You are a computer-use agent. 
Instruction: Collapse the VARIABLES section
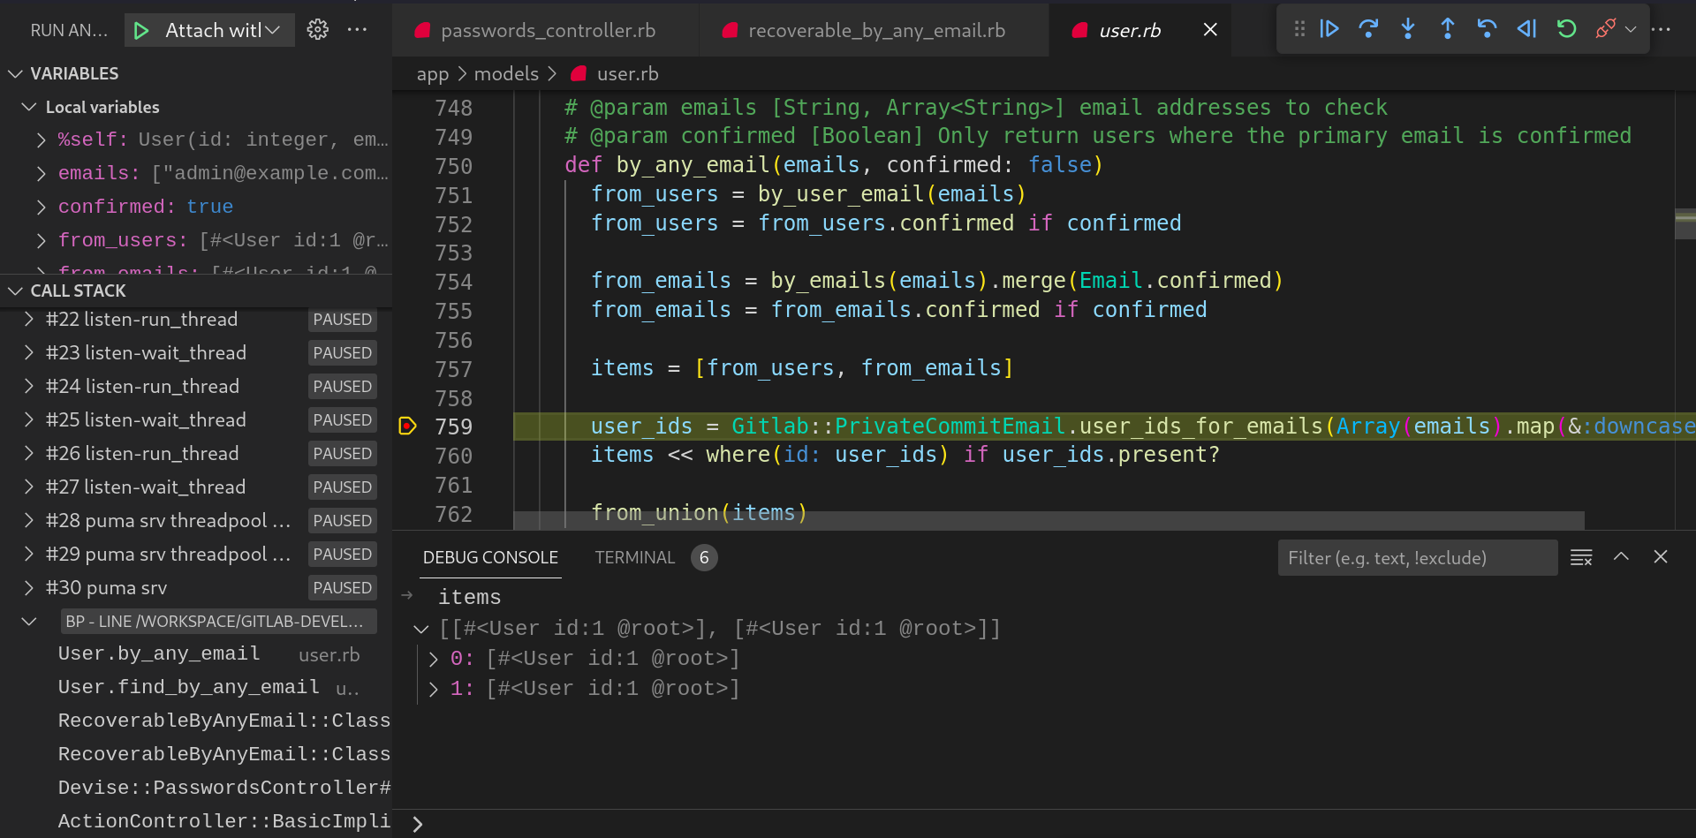coord(15,73)
